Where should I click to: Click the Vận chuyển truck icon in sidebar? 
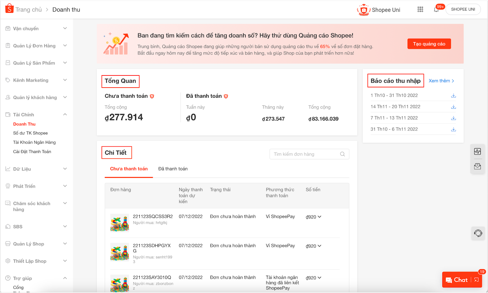(7, 28)
